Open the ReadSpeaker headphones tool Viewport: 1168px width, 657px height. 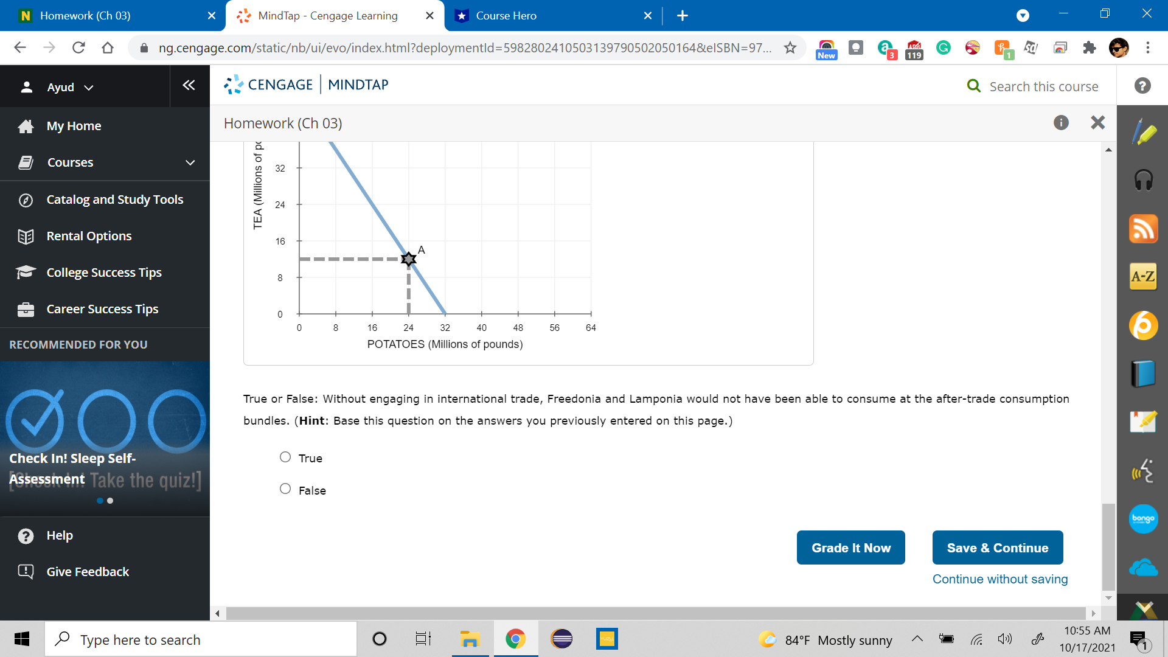tap(1144, 180)
